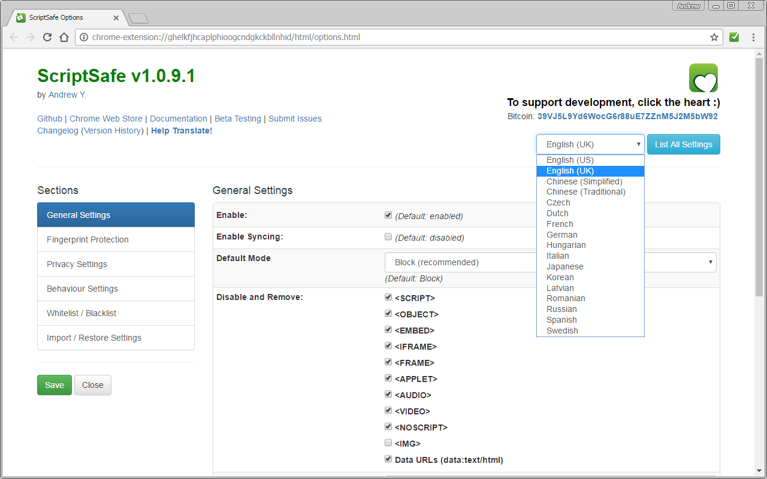Viewport: 767px width, 479px height.
Task: Uncheck the <VIDEO> checkbox
Action: pyautogui.click(x=388, y=411)
